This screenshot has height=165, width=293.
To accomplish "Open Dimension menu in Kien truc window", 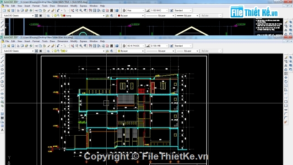I will coord(63,41).
